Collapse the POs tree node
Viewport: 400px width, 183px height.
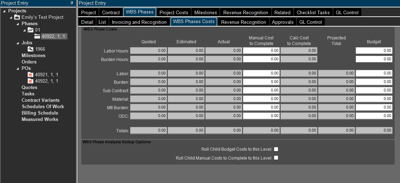pyautogui.click(x=18, y=68)
